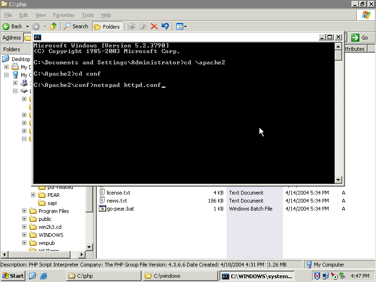
Task: Expand the PEAR folder tree node
Action: pyautogui.click(x=33, y=195)
